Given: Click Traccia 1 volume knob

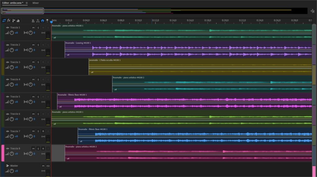Looking at the screenshot, I should pos(12,33).
